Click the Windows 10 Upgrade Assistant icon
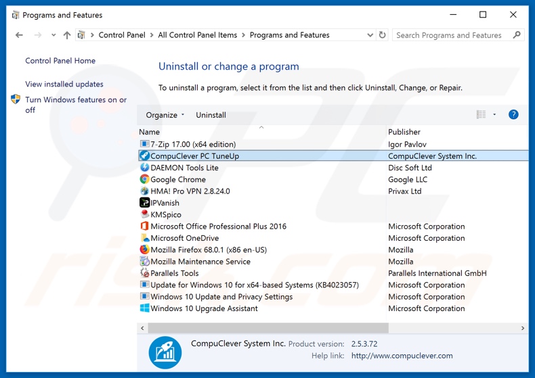 145,308
